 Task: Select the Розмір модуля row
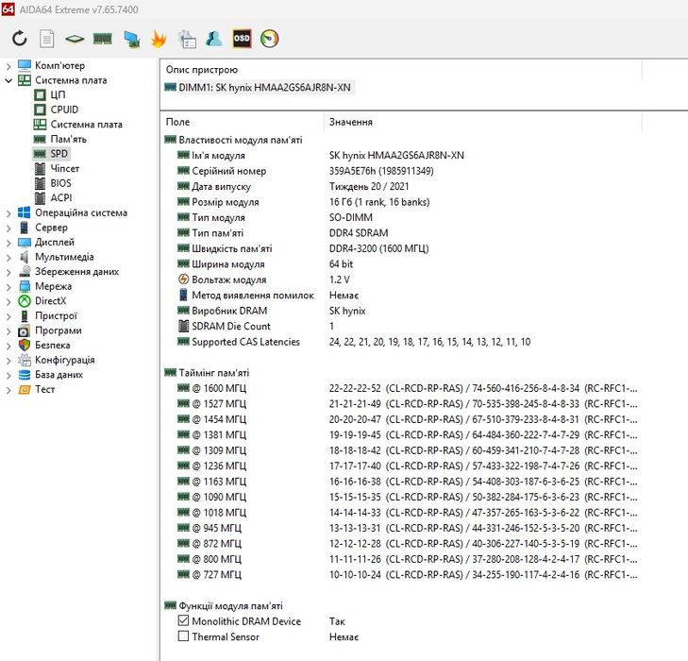pos(400,202)
